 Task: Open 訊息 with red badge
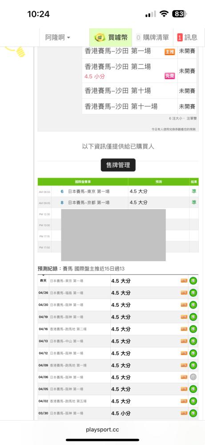point(187,37)
